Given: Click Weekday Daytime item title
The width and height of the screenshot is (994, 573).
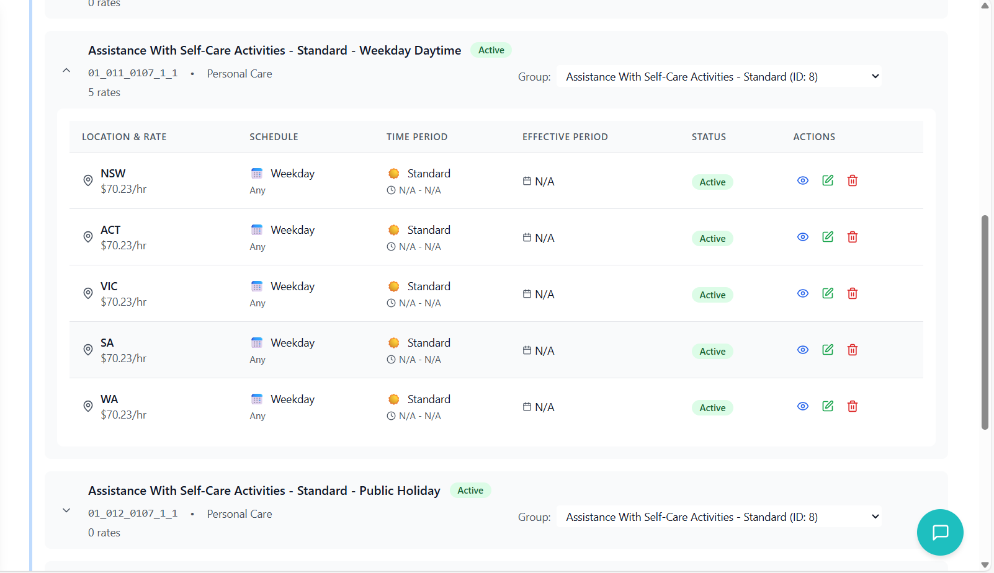Looking at the screenshot, I should coord(274,50).
